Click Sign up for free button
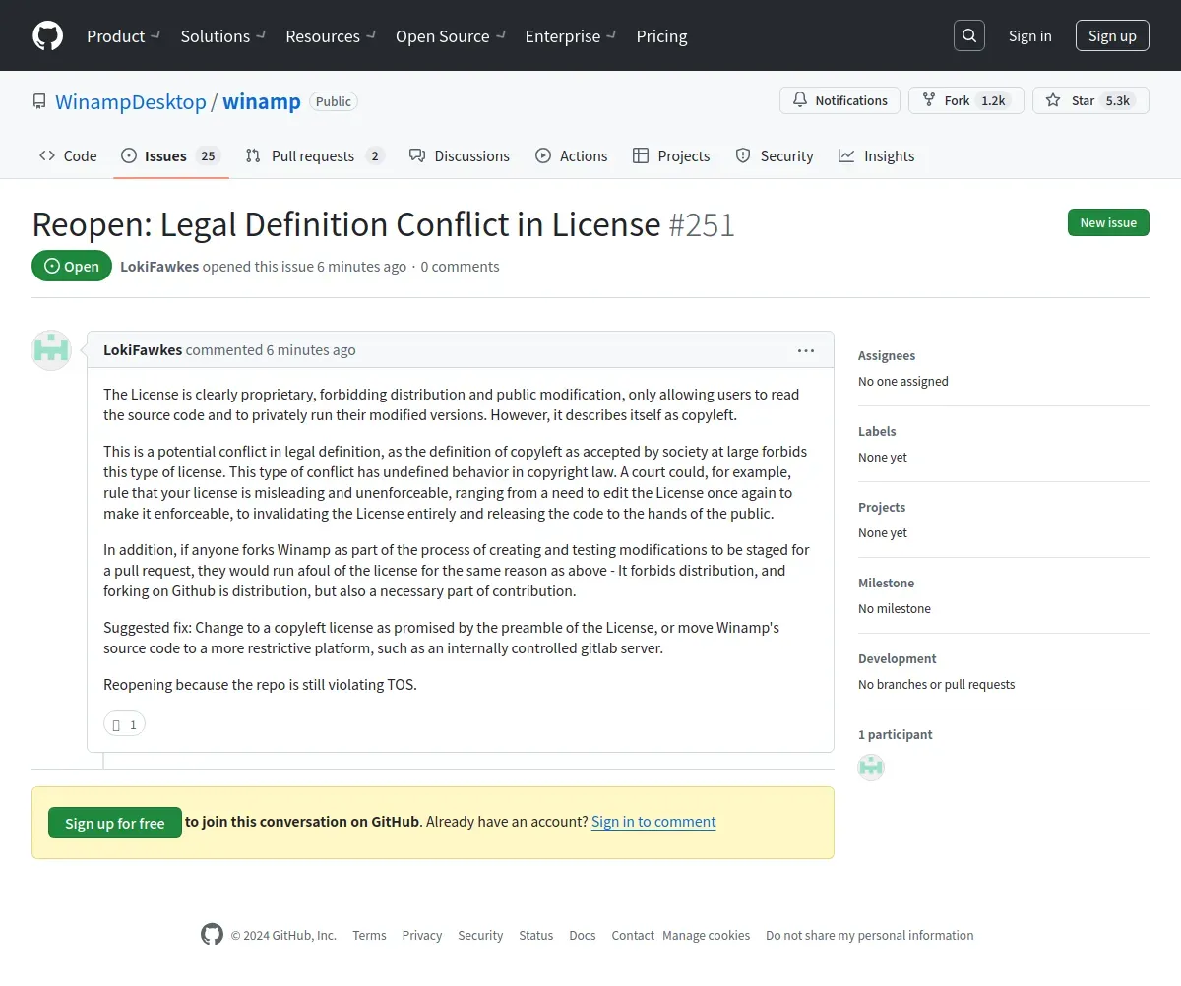1181x986 pixels. tap(115, 823)
